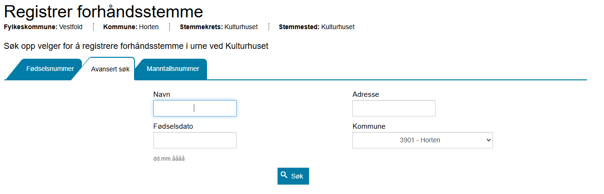The height and width of the screenshot is (194, 604).
Task: Click into the Adresse text box
Action: click(x=394, y=108)
